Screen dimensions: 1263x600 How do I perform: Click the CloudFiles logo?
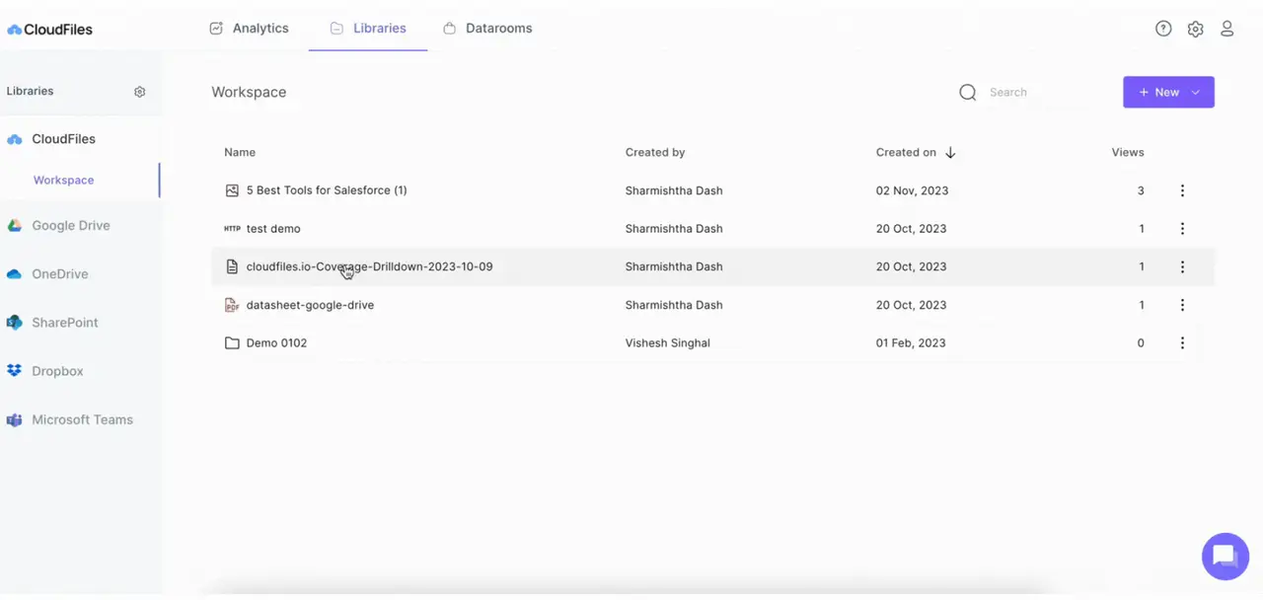coord(49,30)
